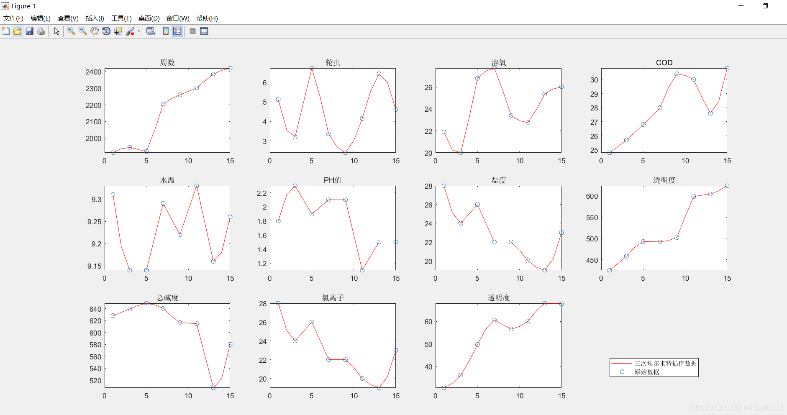Open the 帮助(H) menu
This screenshot has height=415, width=787.
(x=207, y=18)
